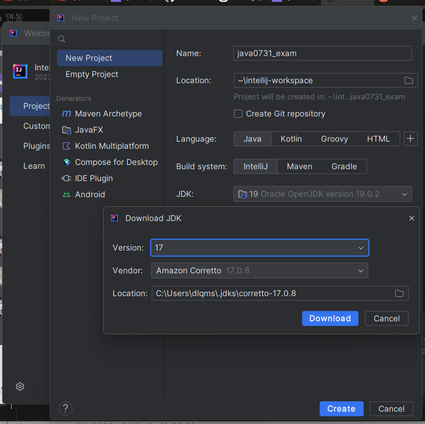This screenshot has width=425, height=424.
Task: Select Java language option
Action: 252,139
